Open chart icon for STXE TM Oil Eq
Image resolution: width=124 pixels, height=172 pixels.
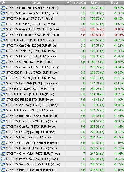[x=3, y=62]
